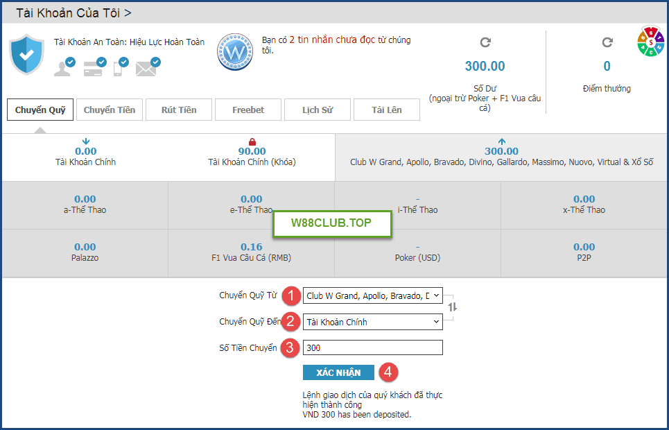Screen dimensions: 669x430
Task: Focus the Số Tiền Chuyển amount field
Action: coord(373,347)
